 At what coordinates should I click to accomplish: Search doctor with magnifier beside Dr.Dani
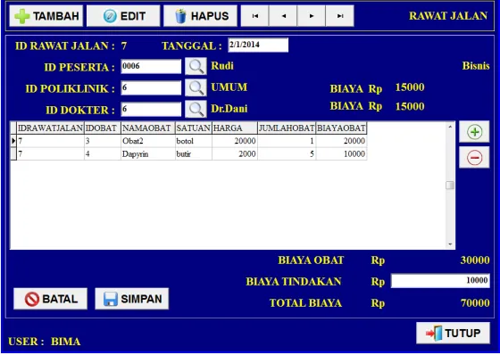(196, 109)
